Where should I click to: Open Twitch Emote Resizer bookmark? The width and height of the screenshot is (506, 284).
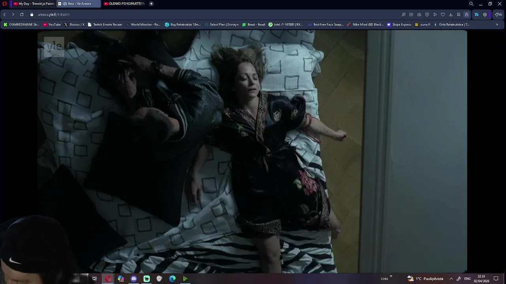(105, 24)
